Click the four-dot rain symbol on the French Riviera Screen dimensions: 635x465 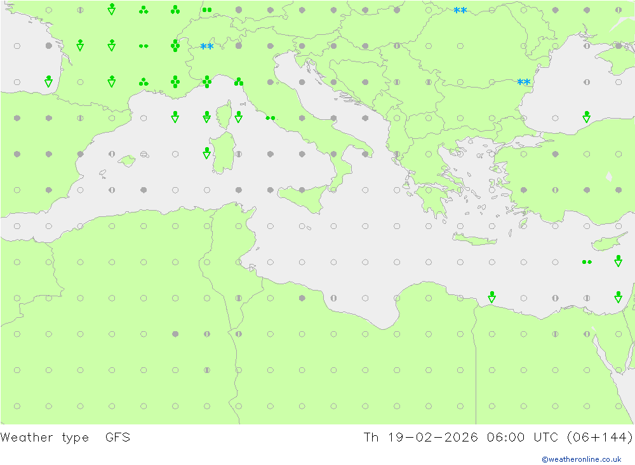[207, 82]
